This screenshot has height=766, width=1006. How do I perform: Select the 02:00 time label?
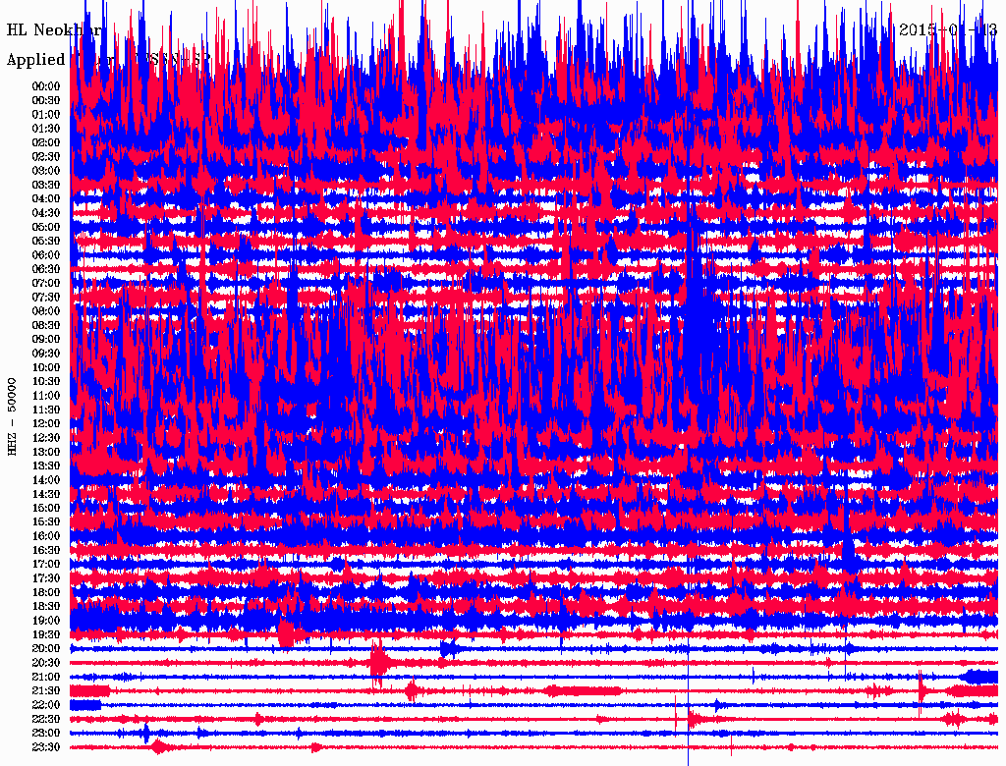click(46, 143)
